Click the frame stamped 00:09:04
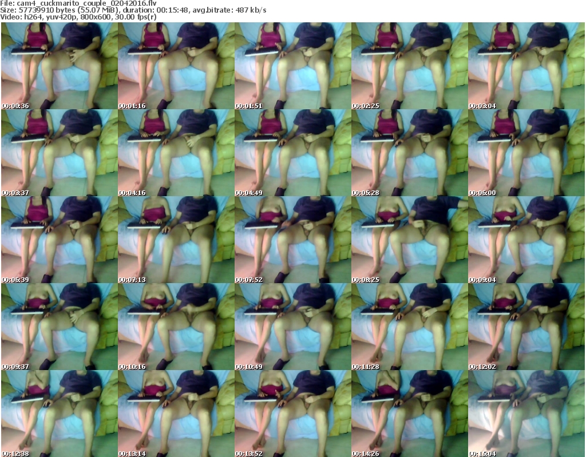Viewport: 586px width, 457px height. point(526,240)
